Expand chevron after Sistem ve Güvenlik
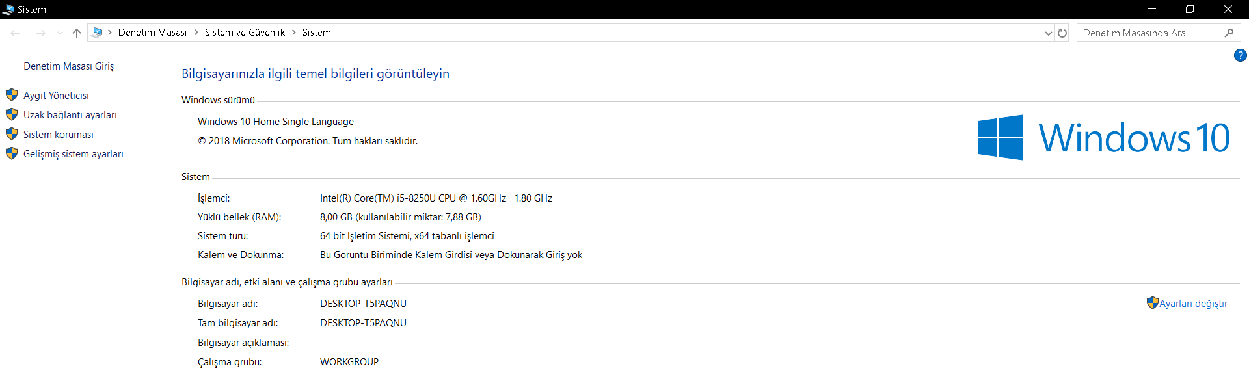The height and width of the screenshot is (381, 1249). (294, 33)
